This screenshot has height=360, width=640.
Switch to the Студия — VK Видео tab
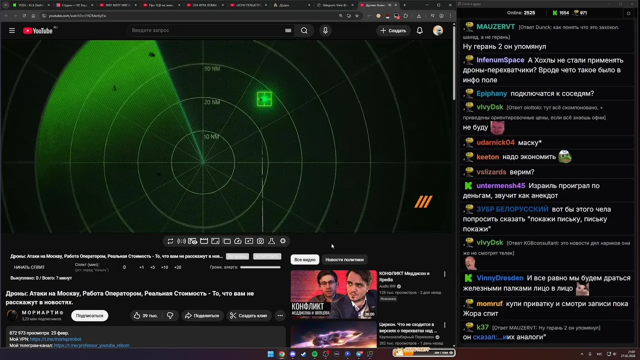pos(74,5)
